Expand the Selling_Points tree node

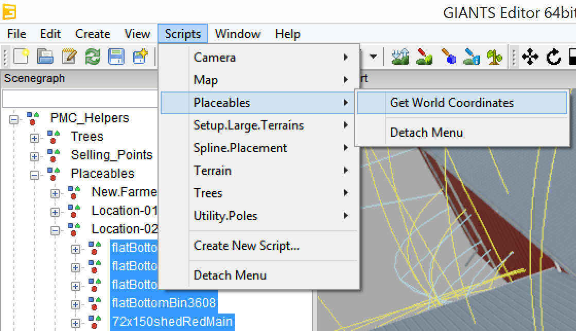click(34, 157)
